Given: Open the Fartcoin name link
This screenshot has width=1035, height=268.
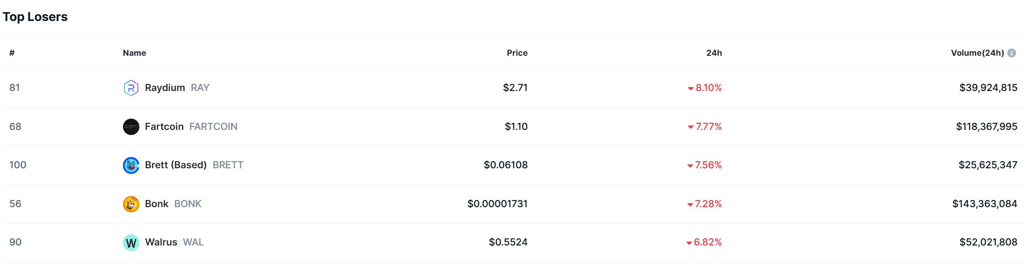Looking at the screenshot, I should tap(164, 127).
